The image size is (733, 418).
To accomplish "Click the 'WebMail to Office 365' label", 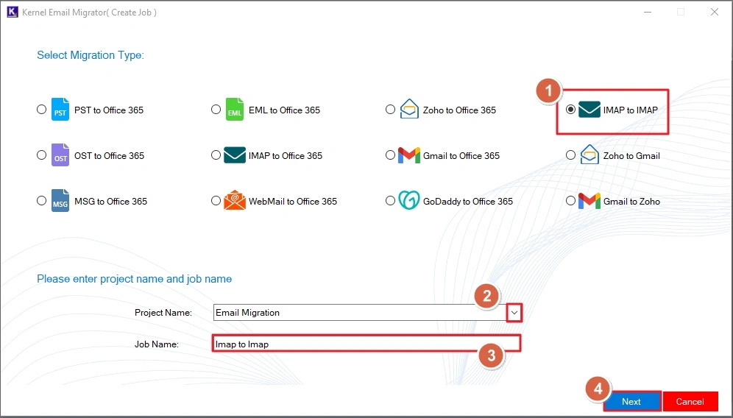I will pyautogui.click(x=293, y=202).
